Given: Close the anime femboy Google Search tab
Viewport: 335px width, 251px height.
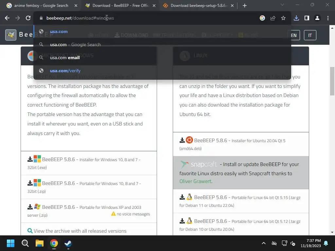Looking at the screenshot, I should click(x=76, y=6).
